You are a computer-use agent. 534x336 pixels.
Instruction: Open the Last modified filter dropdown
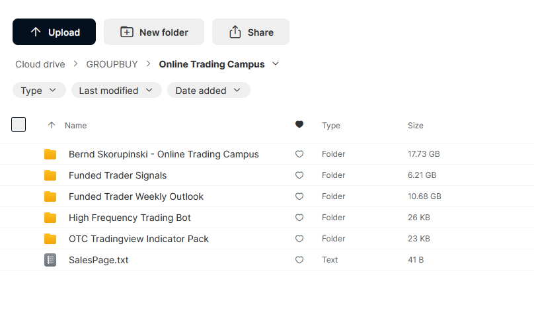[116, 91]
